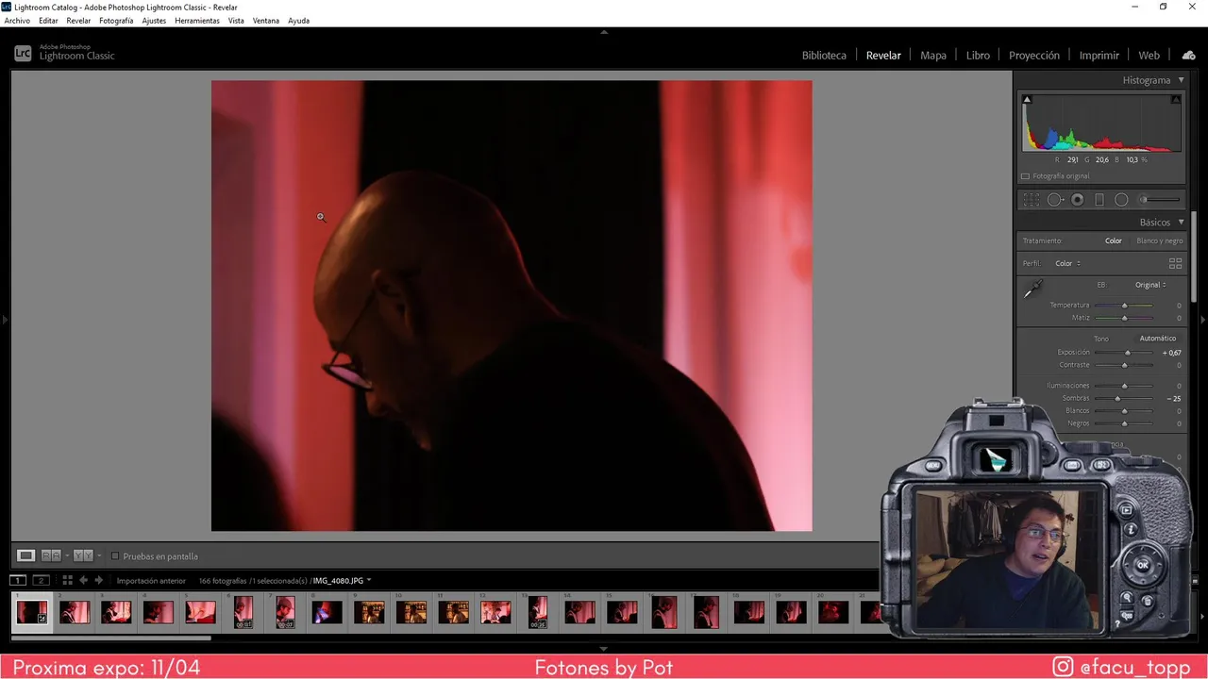The height and width of the screenshot is (679, 1208).
Task: Open the Fotografía menu
Action: tap(116, 20)
